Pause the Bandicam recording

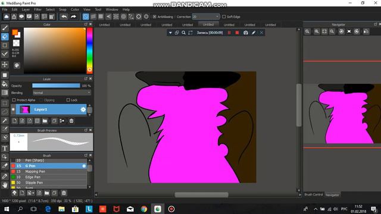(229, 33)
